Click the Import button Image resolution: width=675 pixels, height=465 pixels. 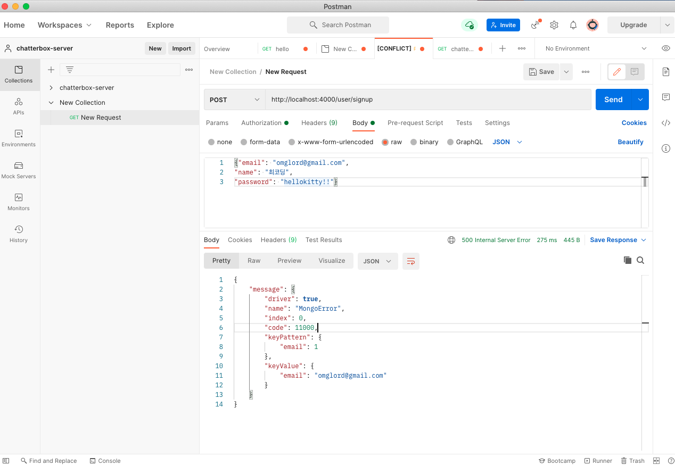pos(182,48)
